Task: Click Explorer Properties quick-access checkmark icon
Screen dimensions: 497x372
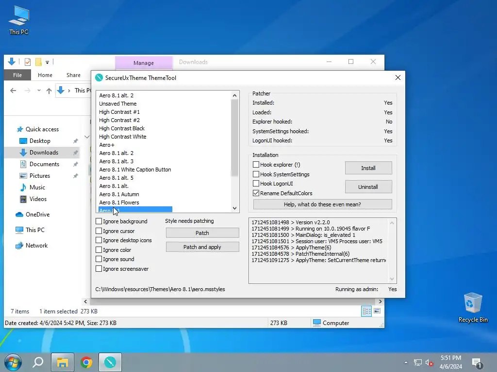Action: coord(28,62)
